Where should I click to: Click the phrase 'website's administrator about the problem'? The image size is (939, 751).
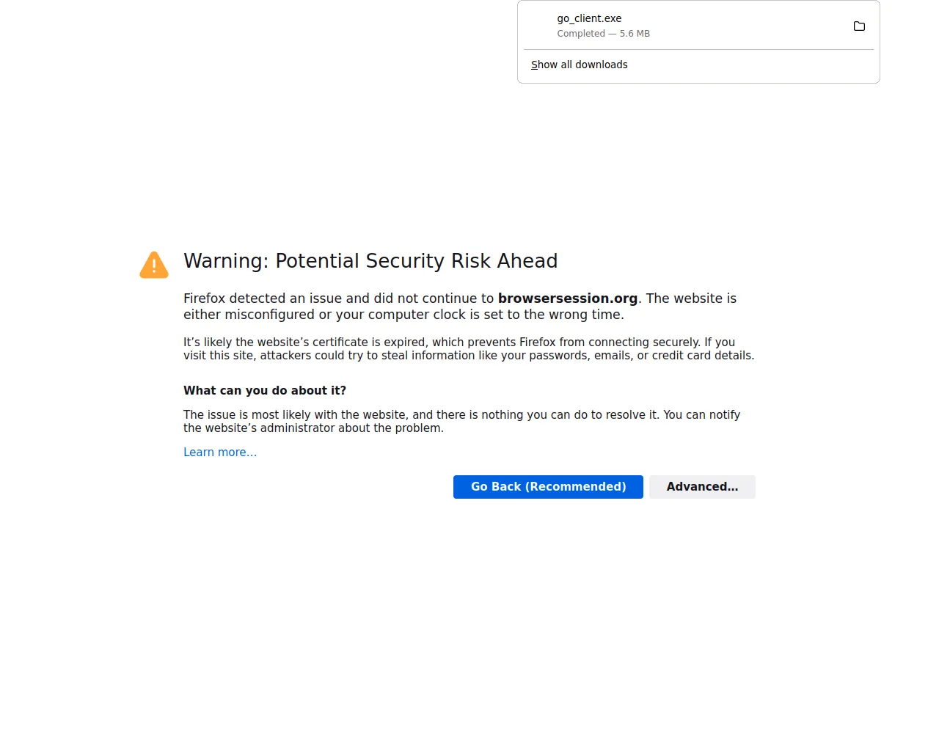[324, 428]
